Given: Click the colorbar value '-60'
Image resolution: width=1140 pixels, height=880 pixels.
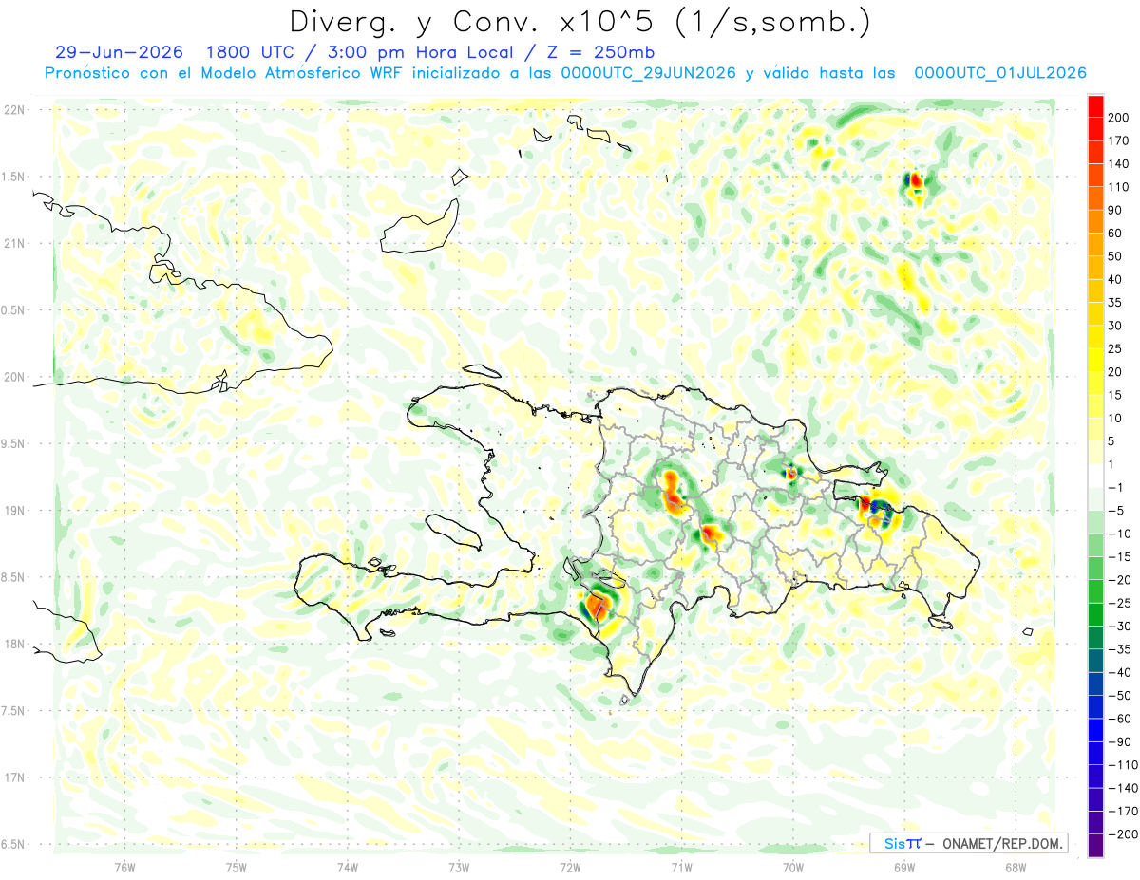Looking at the screenshot, I should [1121, 719].
